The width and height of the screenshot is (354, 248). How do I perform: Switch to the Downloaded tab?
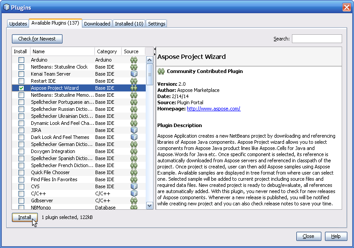coord(97,24)
